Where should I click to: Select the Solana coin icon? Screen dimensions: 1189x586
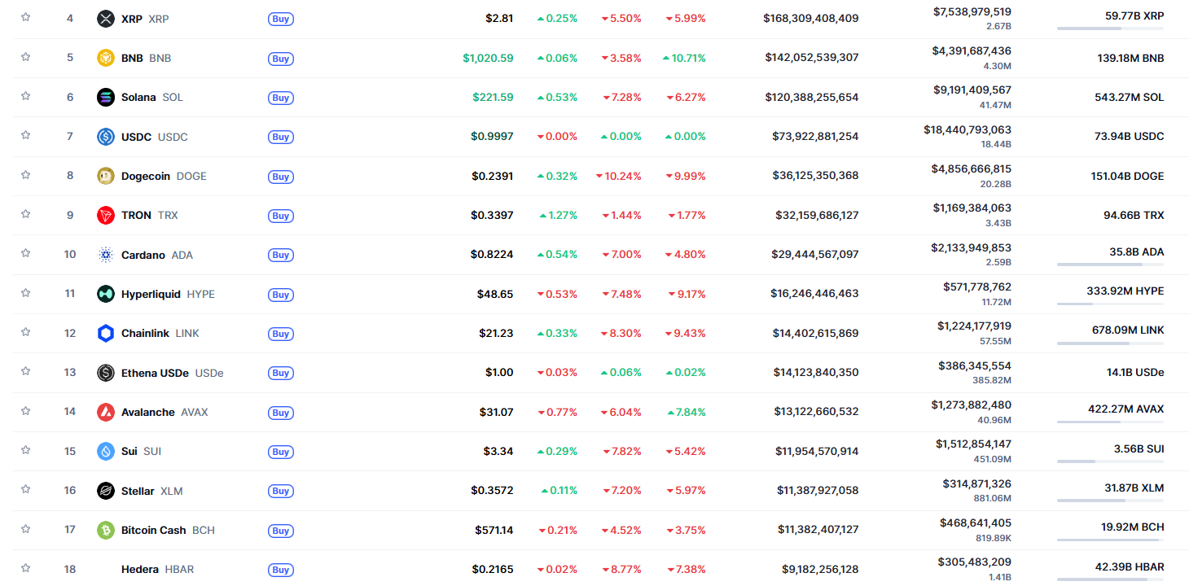click(x=105, y=97)
